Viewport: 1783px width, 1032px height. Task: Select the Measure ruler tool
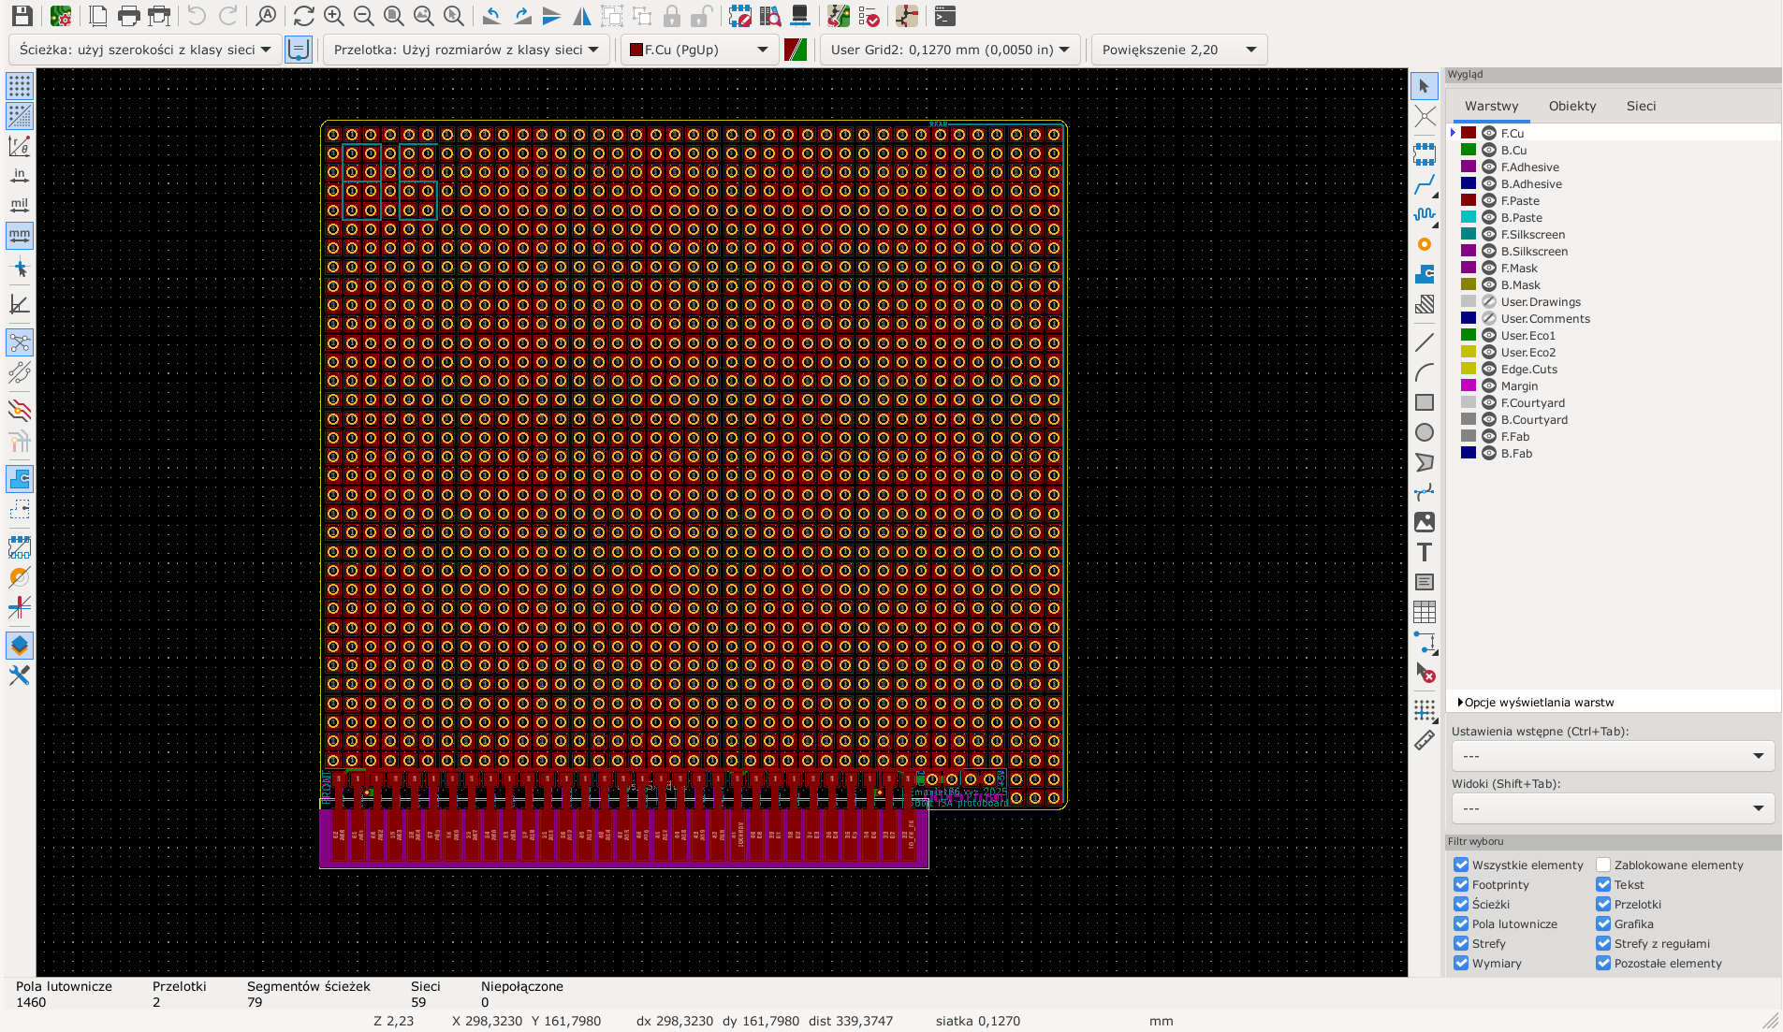(1425, 740)
